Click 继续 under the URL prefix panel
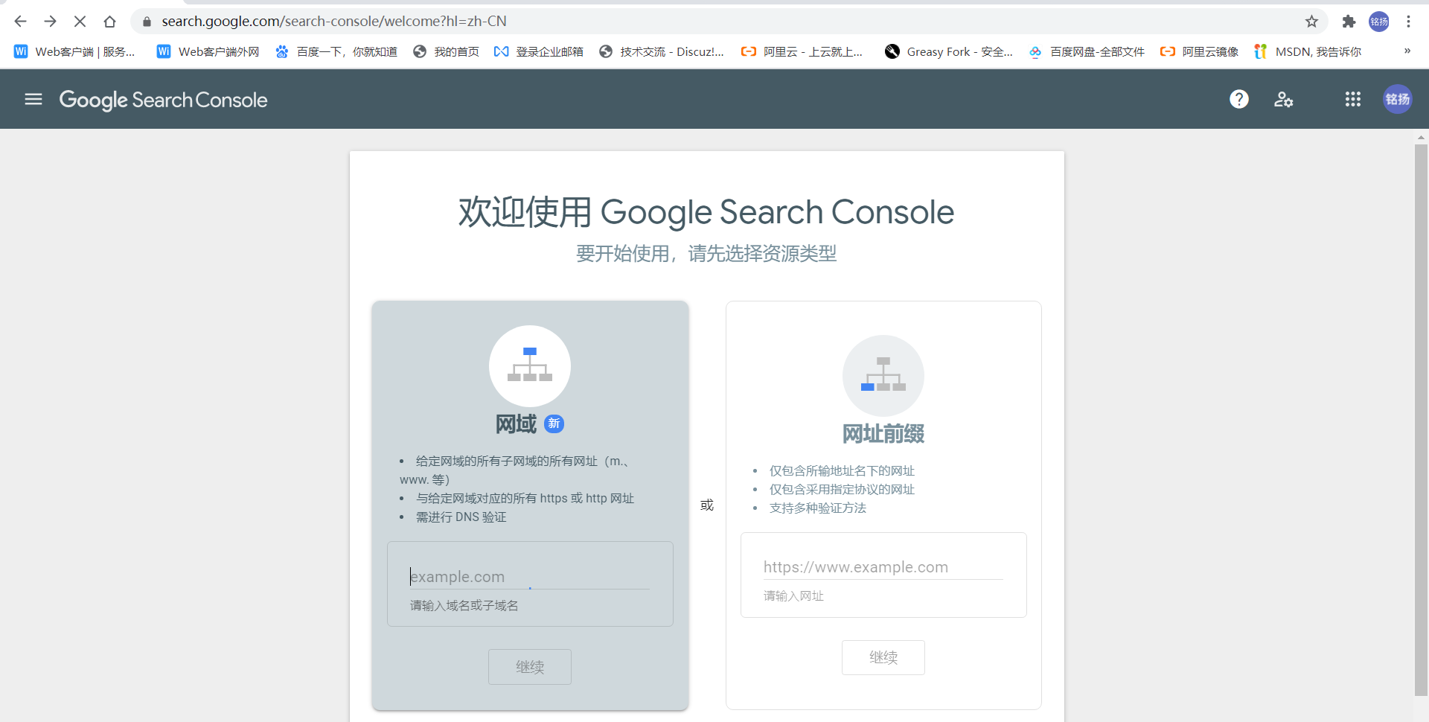Image resolution: width=1429 pixels, height=722 pixels. pos(883,657)
